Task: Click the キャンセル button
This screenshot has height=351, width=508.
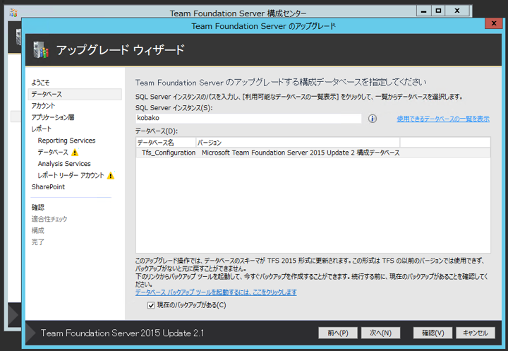Action: (x=476, y=333)
